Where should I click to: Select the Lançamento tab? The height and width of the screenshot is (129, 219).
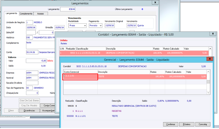[11, 13]
